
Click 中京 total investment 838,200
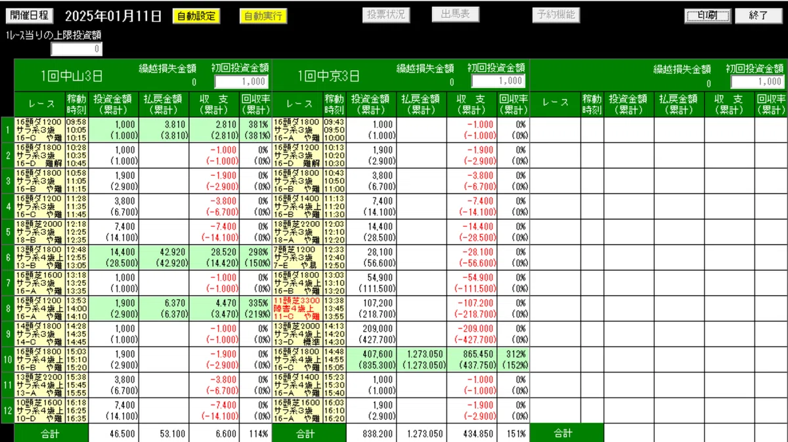coord(372,433)
